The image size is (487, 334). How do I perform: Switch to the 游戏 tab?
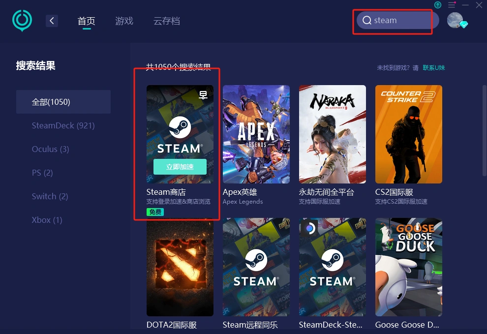(x=124, y=21)
